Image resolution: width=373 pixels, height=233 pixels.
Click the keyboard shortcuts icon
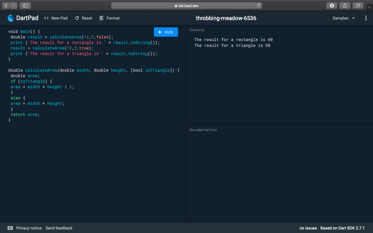(x=10, y=228)
